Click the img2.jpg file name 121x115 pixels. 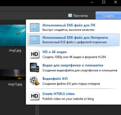15,50
